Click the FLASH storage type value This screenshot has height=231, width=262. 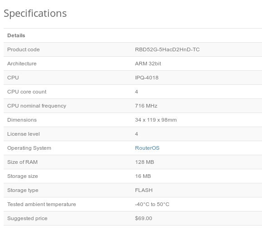pos(144,190)
